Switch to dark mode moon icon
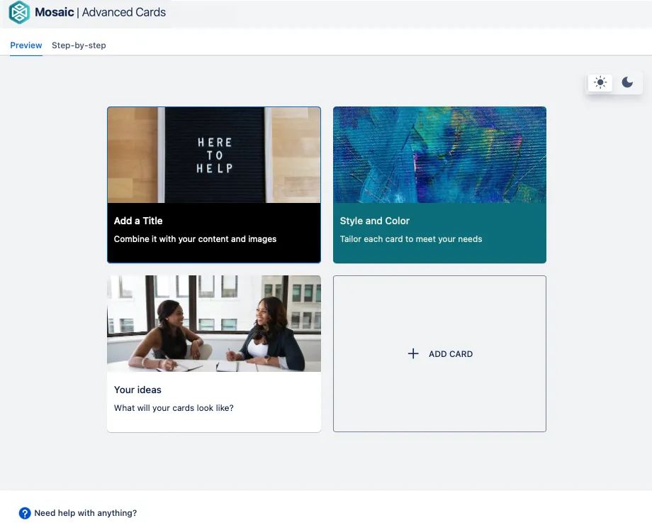This screenshot has width=652, height=528. click(x=627, y=82)
